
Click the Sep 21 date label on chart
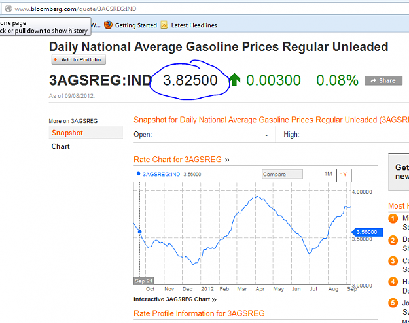(143, 280)
